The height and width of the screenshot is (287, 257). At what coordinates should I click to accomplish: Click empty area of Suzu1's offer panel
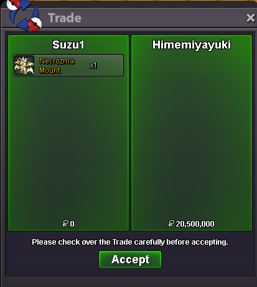coord(68,145)
